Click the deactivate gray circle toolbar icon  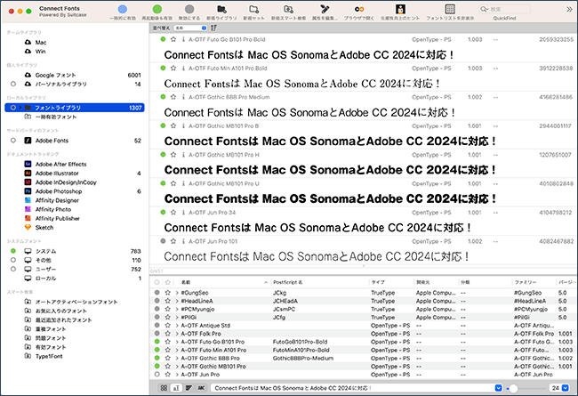coord(189,9)
